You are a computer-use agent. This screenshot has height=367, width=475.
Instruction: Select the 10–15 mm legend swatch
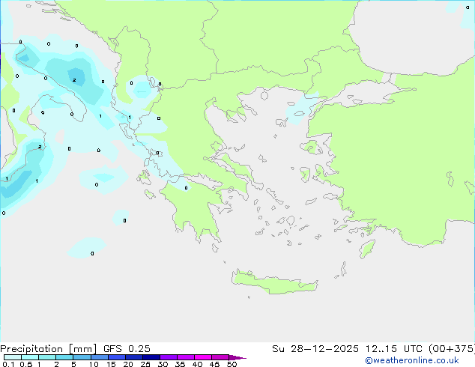tap(99, 357)
